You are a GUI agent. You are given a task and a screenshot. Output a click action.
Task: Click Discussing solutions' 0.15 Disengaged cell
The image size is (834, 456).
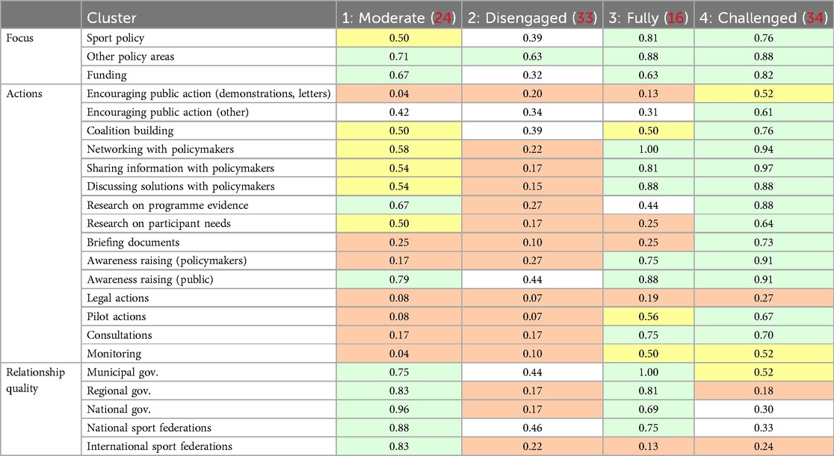pyautogui.click(x=532, y=187)
